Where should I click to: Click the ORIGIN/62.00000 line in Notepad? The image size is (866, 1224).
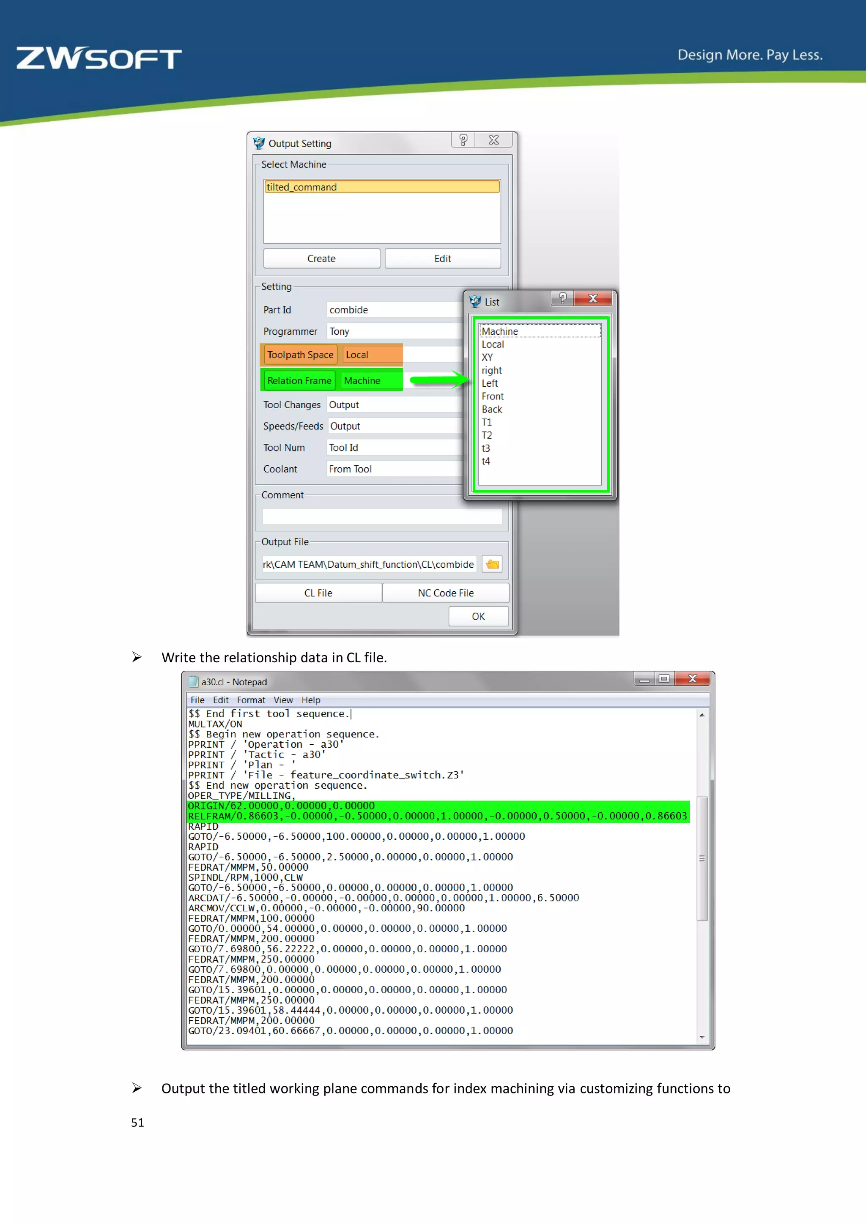pyautogui.click(x=281, y=806)
